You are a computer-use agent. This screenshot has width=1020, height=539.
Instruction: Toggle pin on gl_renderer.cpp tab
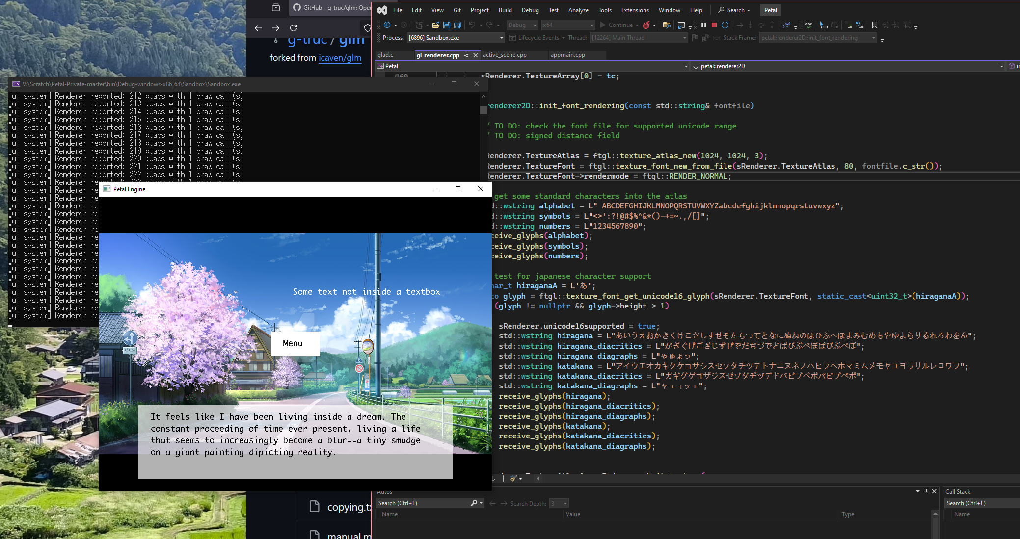(466, 55)
